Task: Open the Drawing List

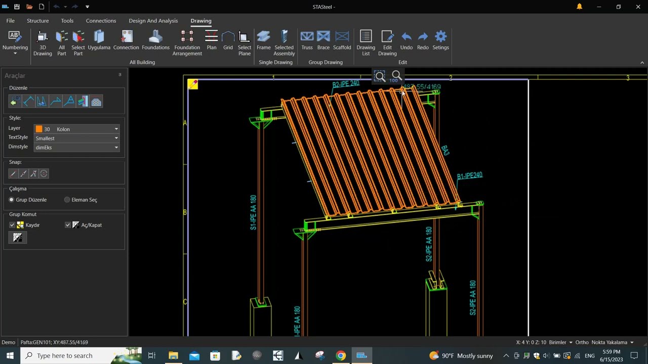Action: click(366, 42)
